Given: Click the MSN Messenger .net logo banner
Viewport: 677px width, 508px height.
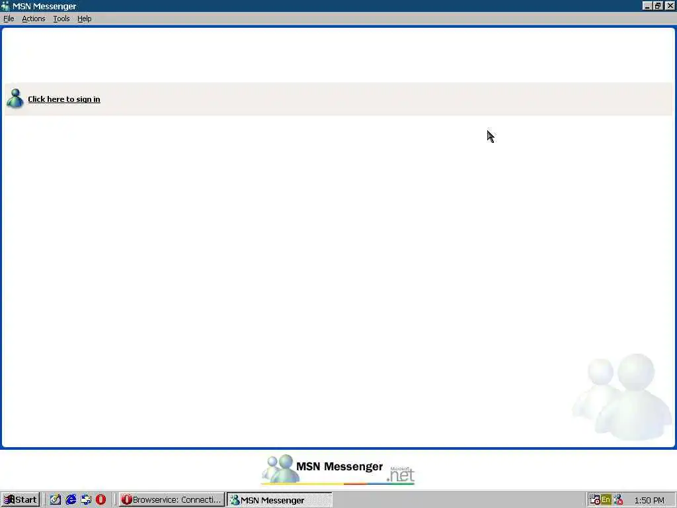Looking at the screenshot, I should coord(338,470).
